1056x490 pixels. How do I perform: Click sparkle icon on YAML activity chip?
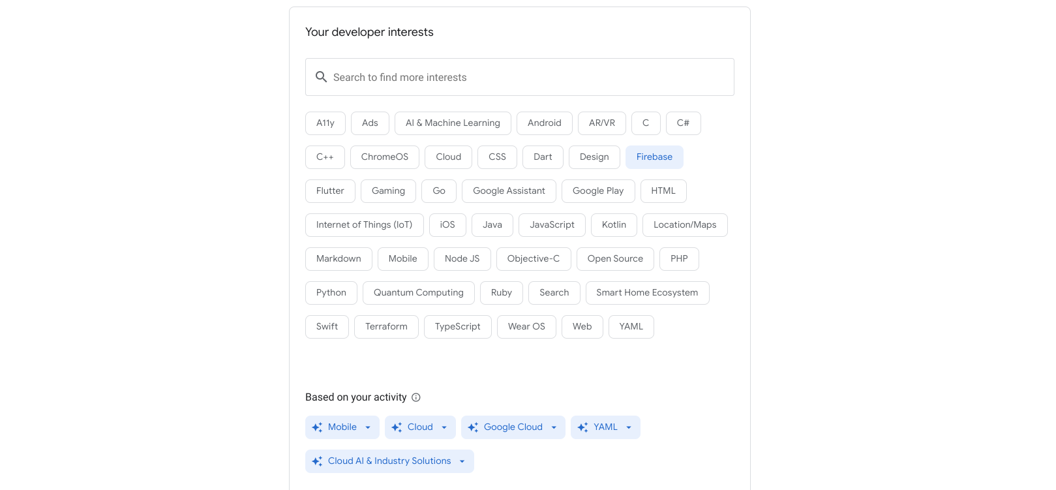[583, 427]
